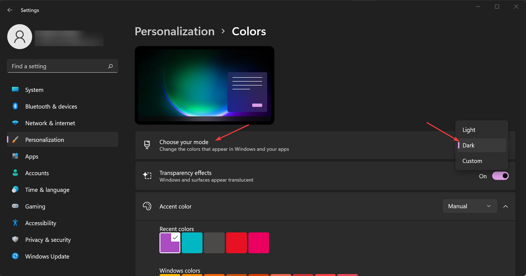Open System settings from the sidebar
The width and height of the screenshot is (526, 276).
pyautogui.click(x=34, y=90)
